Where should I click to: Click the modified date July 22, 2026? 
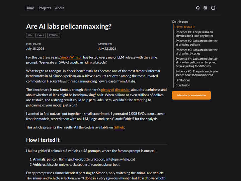(107, 49)
